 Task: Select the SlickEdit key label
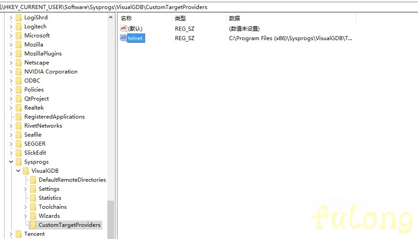tap(35, 152)
